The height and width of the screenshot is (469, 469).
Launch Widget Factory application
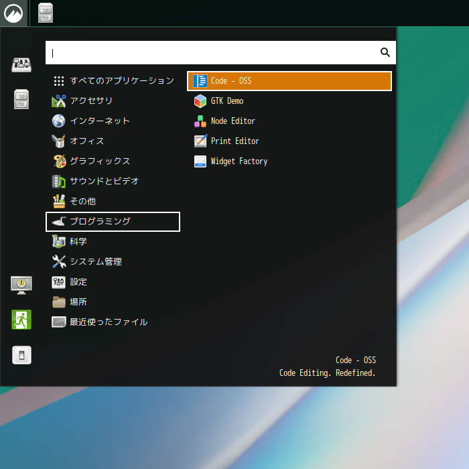(x=289, y=161)
